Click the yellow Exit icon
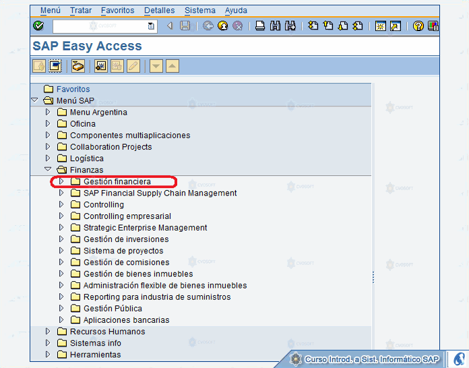Image resolution: width=469 pixels, height=368 pixels. point(223,26)
